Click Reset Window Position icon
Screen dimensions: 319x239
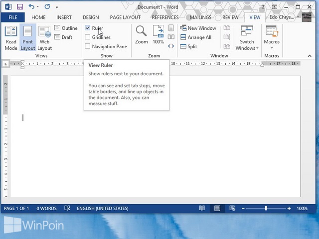227,46
